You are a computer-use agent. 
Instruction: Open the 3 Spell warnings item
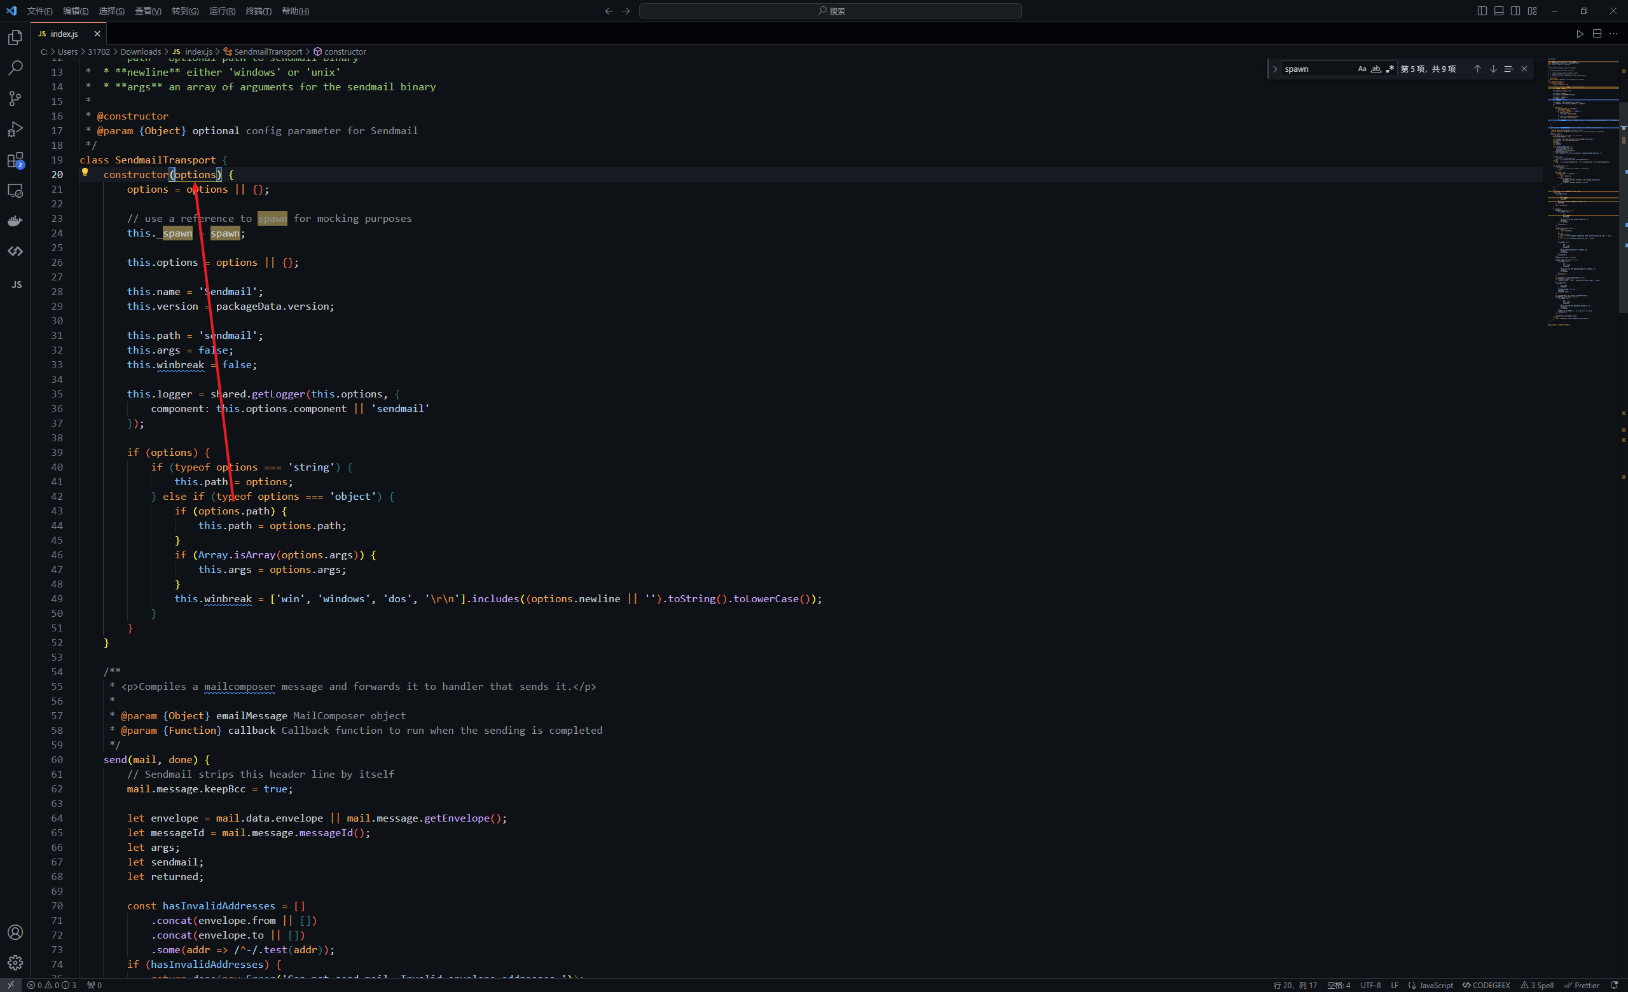click(1538, 985)
